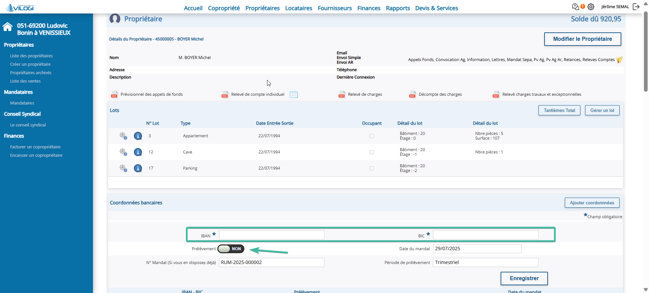Toggle the Prélèvement switch
Image resolution: width=649 pixels, height=293 pixels.
pyautogui.click(x=231, y=249)
